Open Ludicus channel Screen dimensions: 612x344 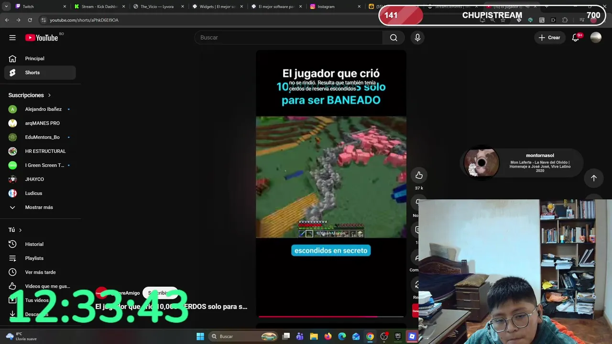tap(40, 193)
